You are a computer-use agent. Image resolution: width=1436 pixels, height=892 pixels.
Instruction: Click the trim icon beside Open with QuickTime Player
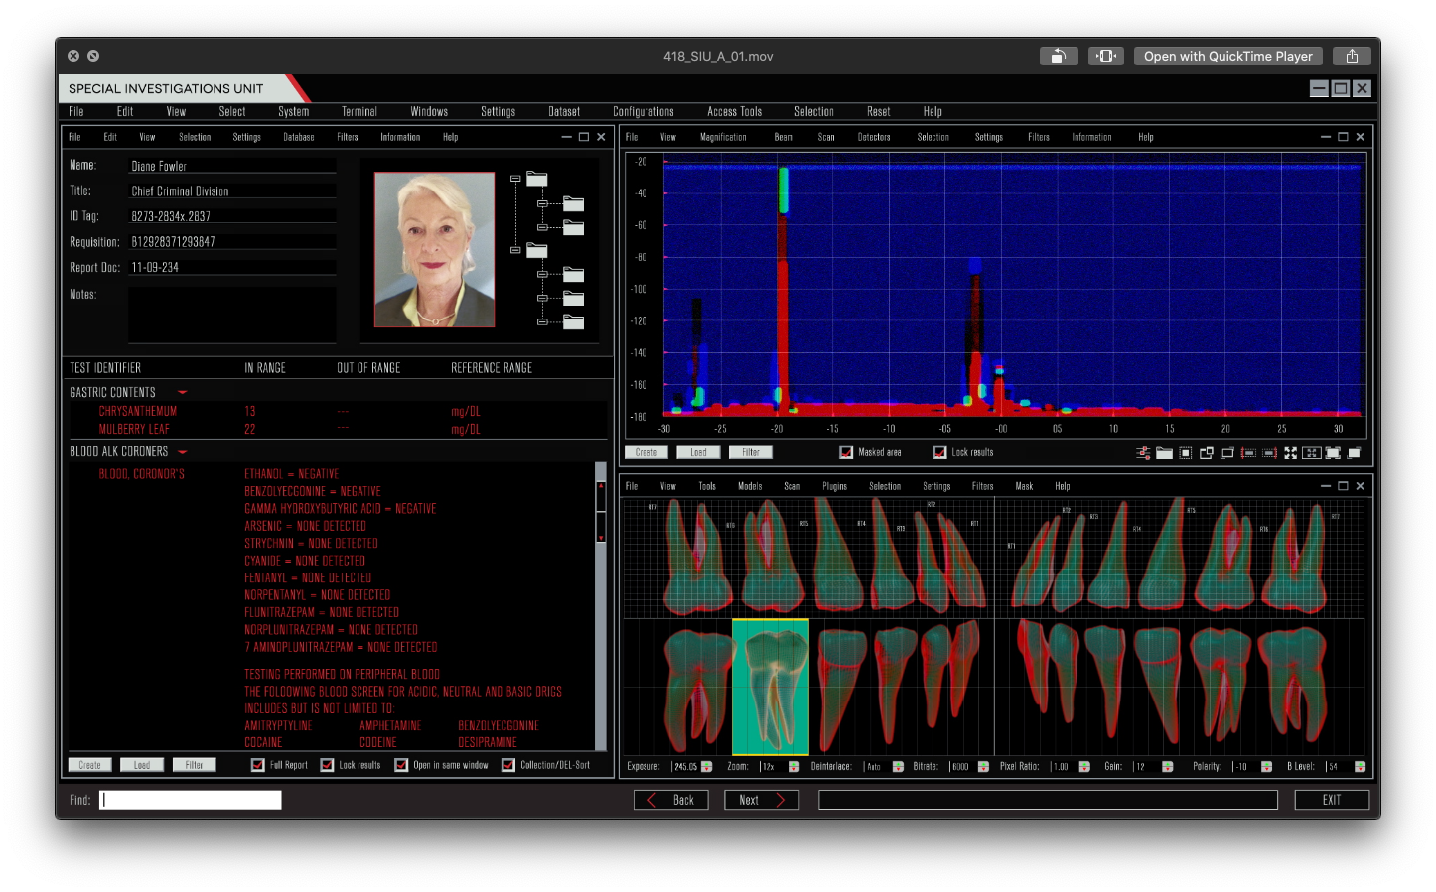(1106, 56)
